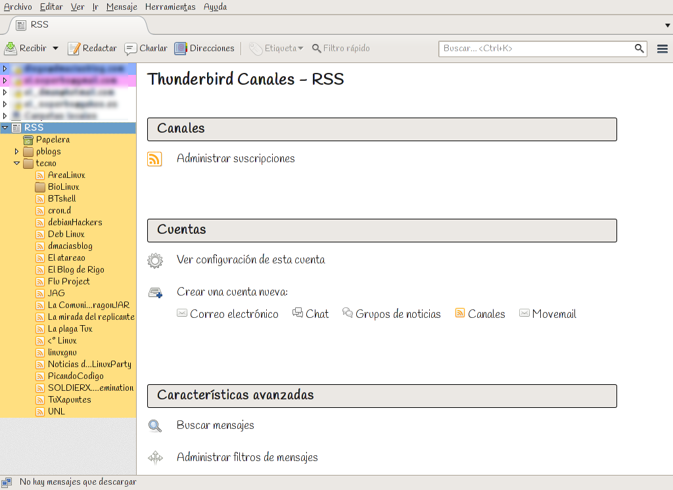Click the JAG feed icon
The width and height of the screenshot is (673, 490).
coord(40,294)
